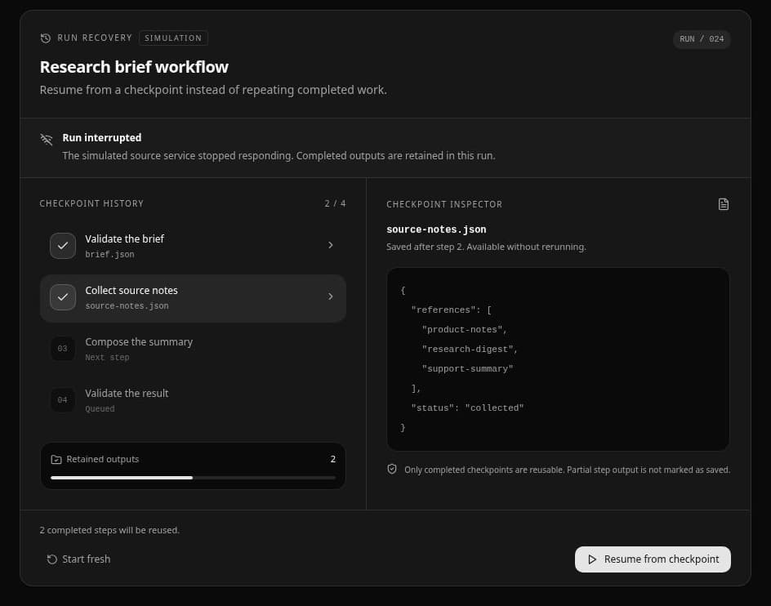Select the Validate the result step

[193, 400]
